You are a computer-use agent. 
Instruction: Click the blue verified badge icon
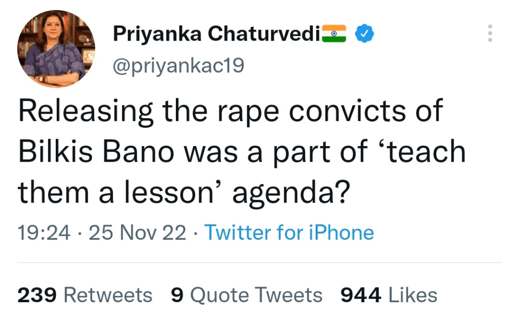click(363, 34)
